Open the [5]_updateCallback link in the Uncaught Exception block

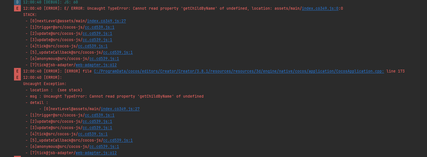[x=118, y=140]
